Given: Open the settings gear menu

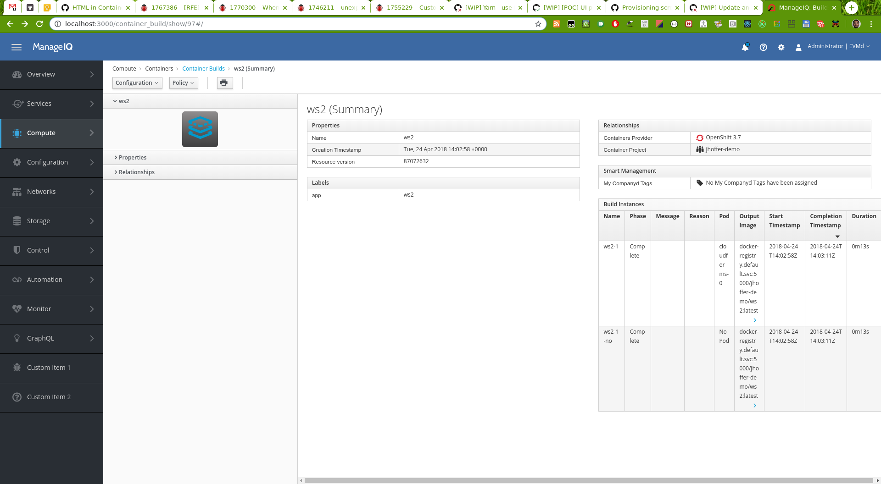Looking at the screenshot, I should [x=781, y=47].
